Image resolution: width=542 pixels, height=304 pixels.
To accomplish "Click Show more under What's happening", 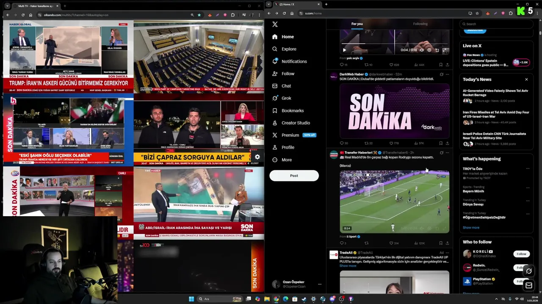I will click(x=471, y=228).
